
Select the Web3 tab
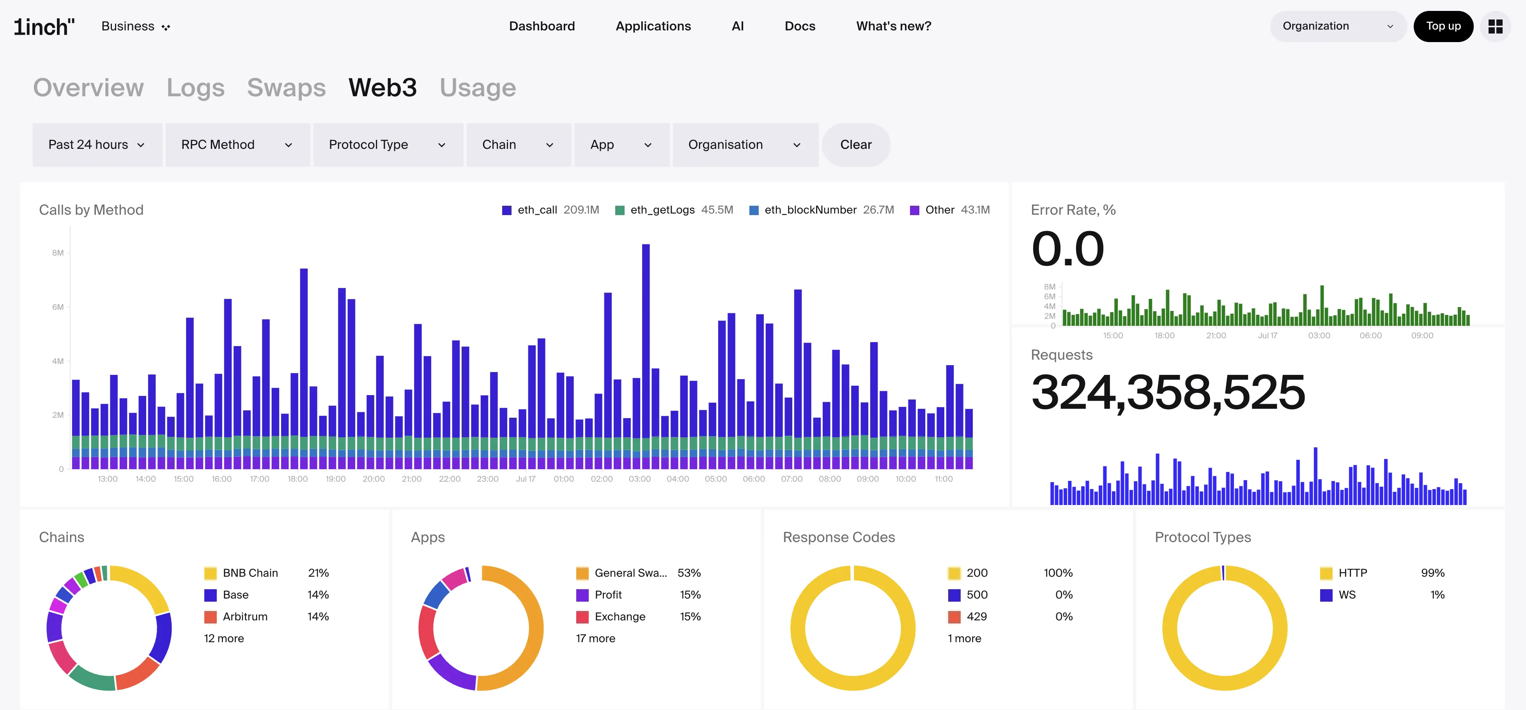(383, 88)
